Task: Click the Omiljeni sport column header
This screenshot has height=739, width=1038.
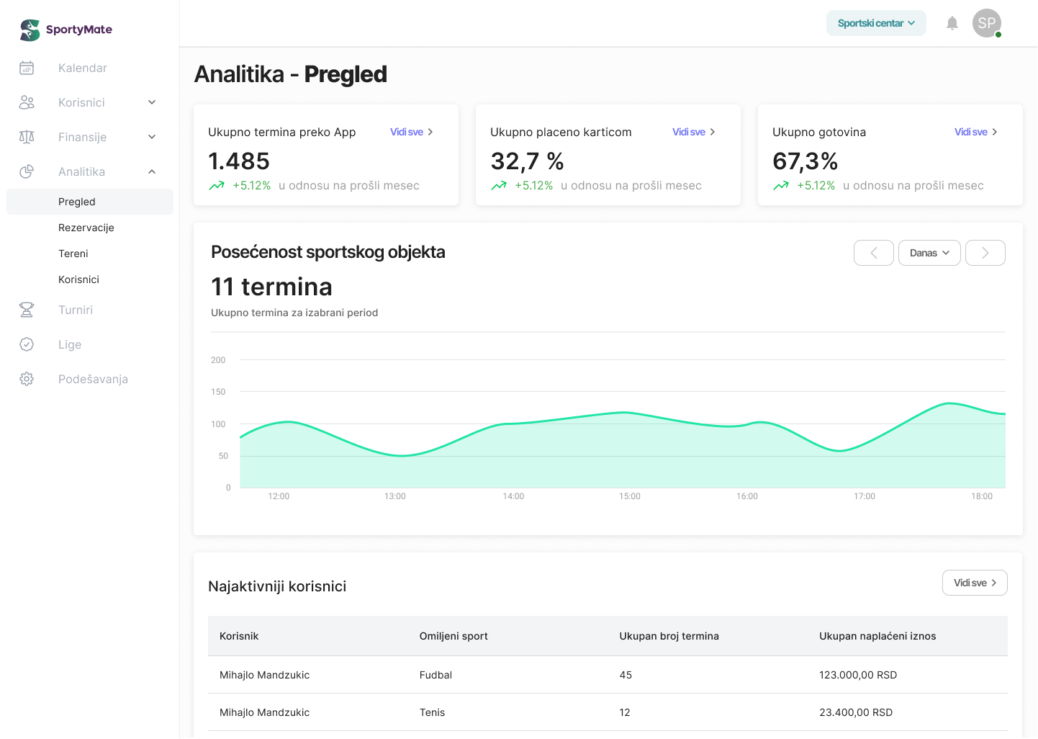Action: point(453,636)
